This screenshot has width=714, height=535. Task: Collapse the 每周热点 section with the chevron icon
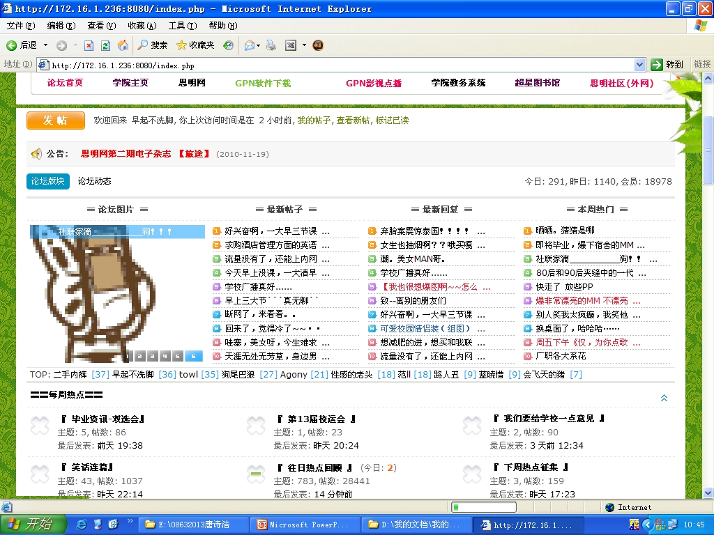664,398
